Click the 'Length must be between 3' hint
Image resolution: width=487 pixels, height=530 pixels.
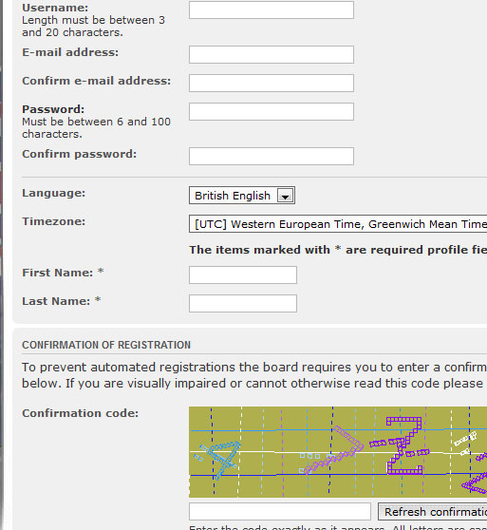coord(94,20)
